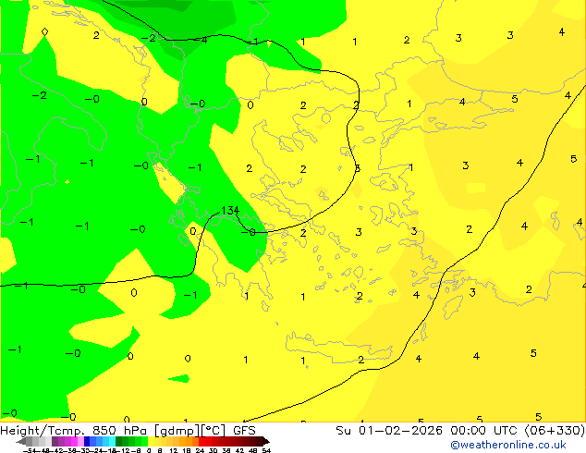Click the dark green swatch in the color legend
Screen dimensions: 586x453
118,442
